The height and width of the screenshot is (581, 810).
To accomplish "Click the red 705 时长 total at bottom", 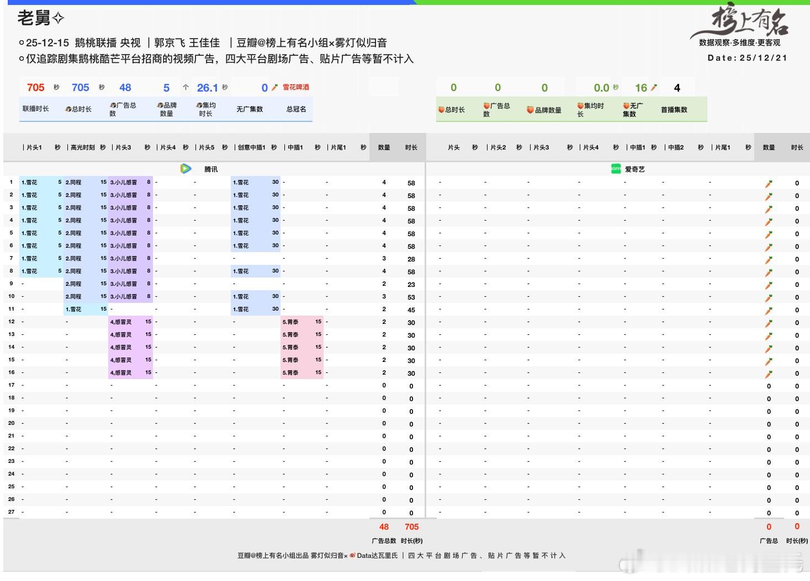I will (x=412, y=527).
